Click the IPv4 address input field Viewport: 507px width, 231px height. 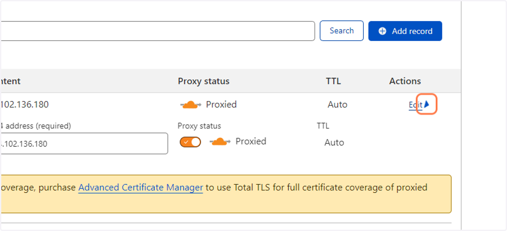(84, 144)
